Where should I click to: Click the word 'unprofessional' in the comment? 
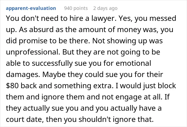click(x=33, y=52)
